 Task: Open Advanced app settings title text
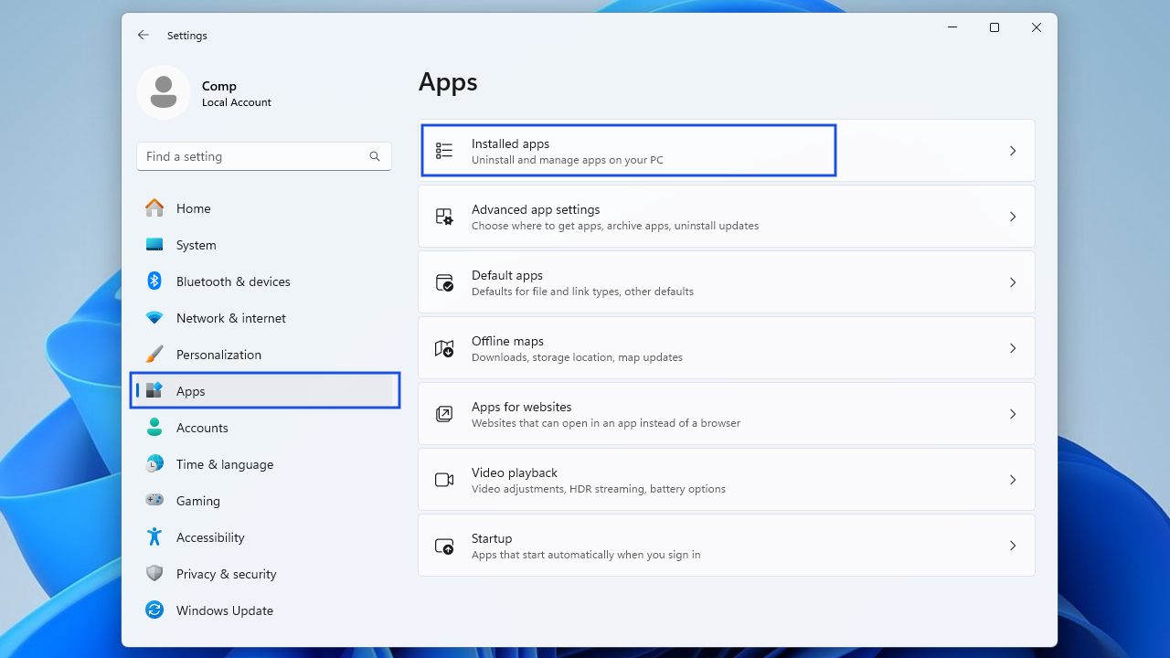coord(536,209)
